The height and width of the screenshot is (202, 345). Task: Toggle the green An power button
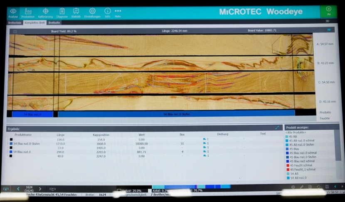pos(329,10)
